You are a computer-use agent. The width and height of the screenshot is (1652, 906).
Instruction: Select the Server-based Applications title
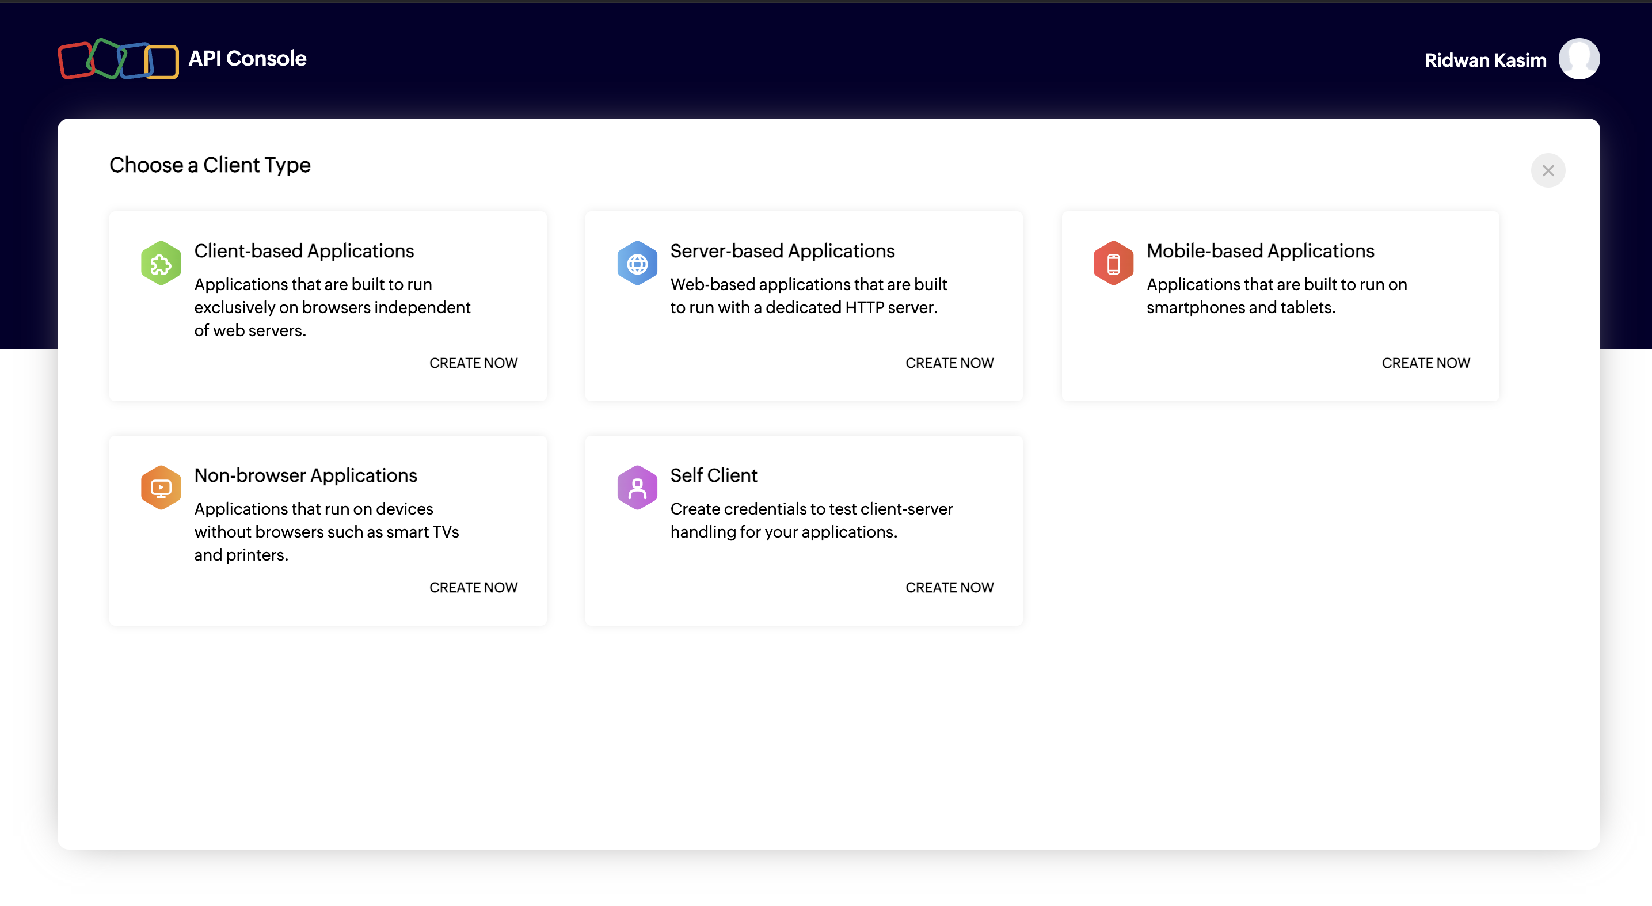pyautogui.click(x=782, y=251)
